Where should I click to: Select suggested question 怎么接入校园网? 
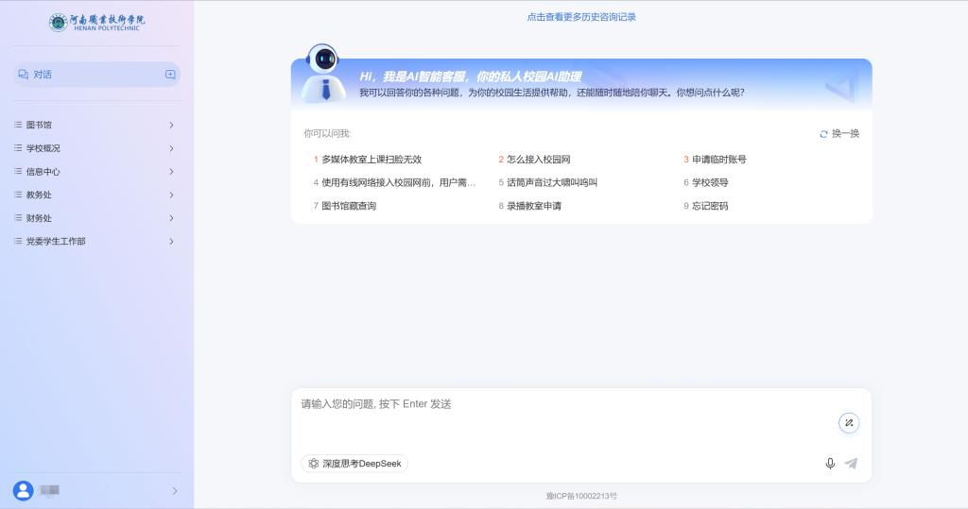pyautogui.click(x=538, y=160)
